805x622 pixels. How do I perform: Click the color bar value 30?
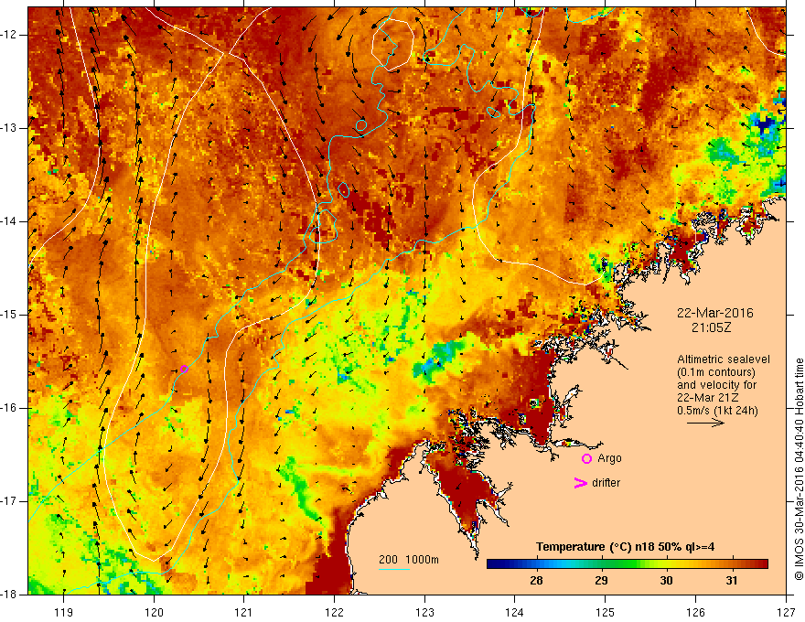(x=666, y=581)
